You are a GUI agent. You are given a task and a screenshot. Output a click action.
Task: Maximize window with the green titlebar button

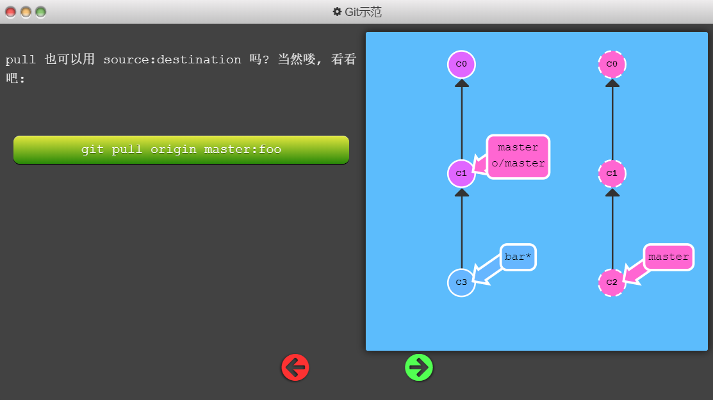[x=40, y=12]
